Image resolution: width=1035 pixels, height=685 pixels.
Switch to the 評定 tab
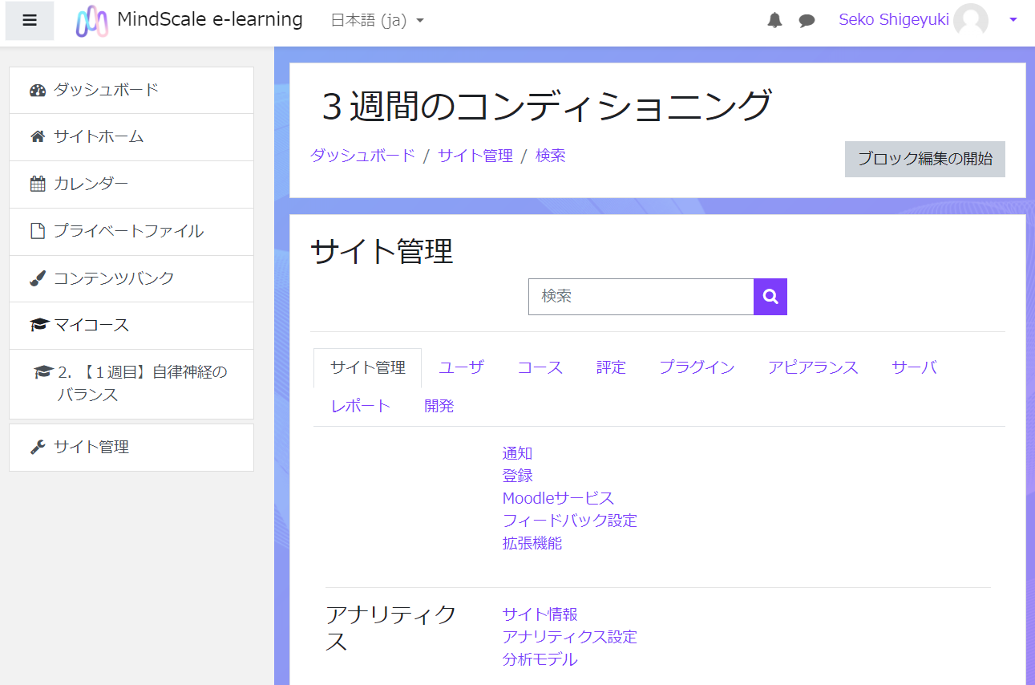611,367
